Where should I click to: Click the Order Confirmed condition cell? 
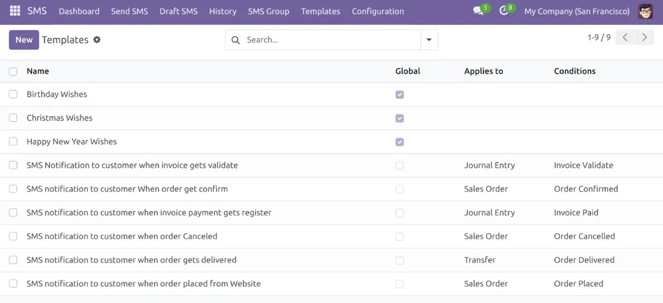click(586, 189)
